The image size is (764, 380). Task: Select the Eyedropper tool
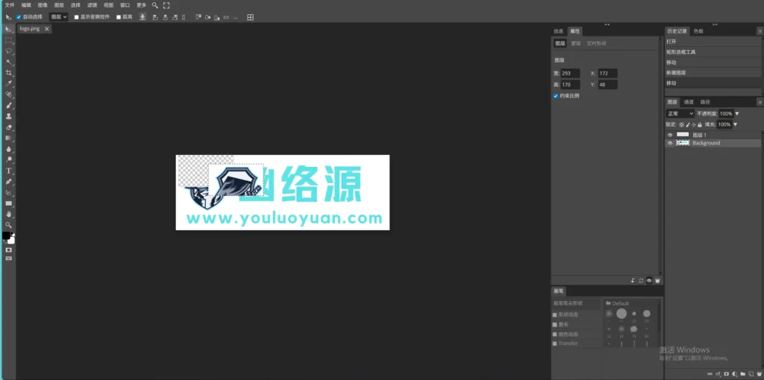(9, 83)
